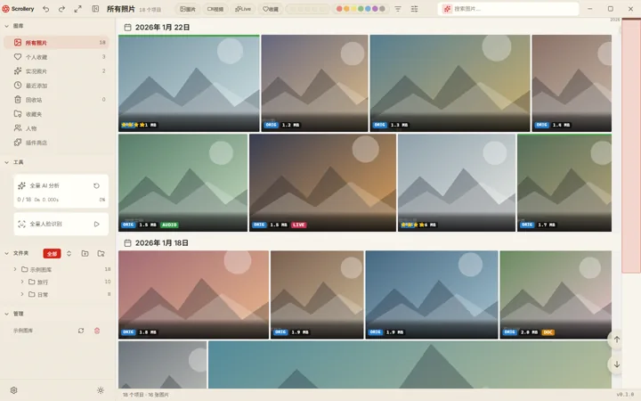Click the LIVE badge on the thumbnail
Image resolution: width=641 pixels, height=401 pixels.
[298, 225]
